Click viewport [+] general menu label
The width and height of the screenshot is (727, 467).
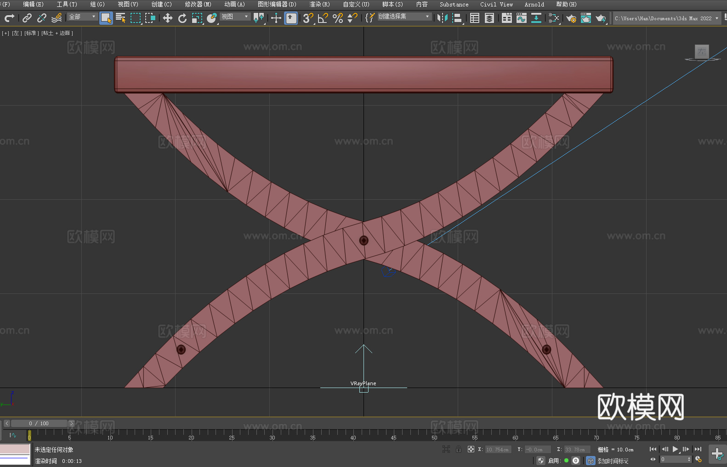6,33
